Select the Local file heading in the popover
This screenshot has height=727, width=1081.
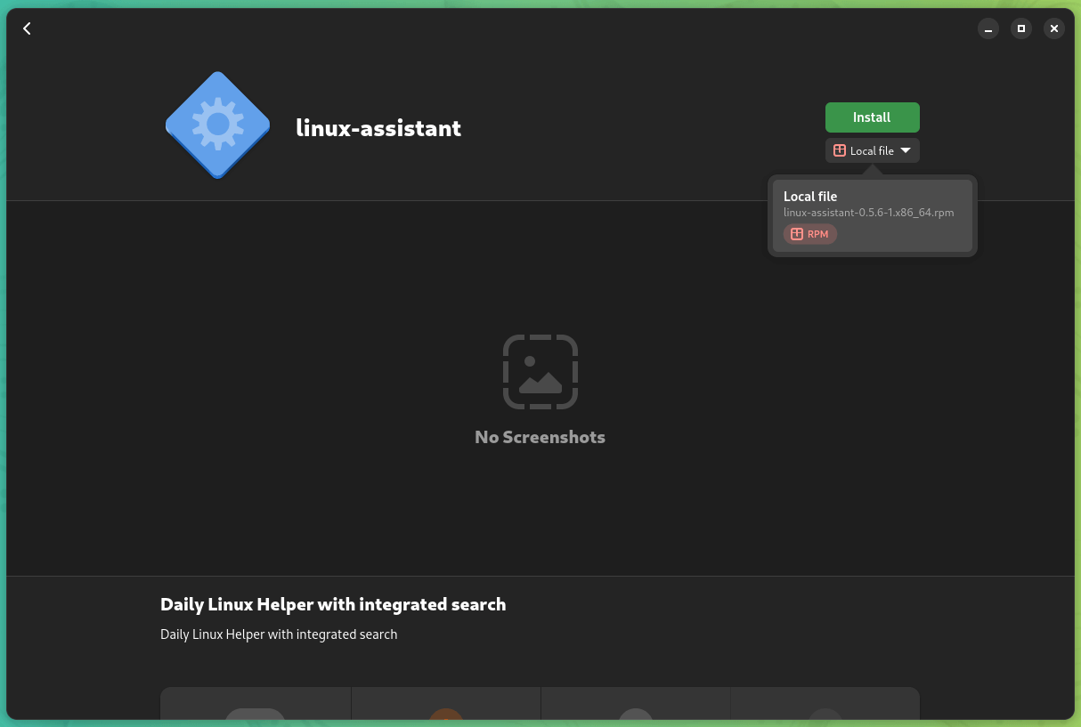pyautogui.click(x=810, y=197)
